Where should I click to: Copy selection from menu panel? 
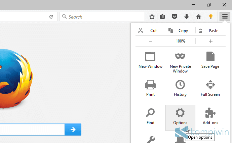tap(181, 31)
